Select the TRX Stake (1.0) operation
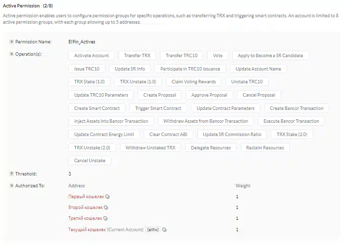The image size is (343, 244). 89,82
